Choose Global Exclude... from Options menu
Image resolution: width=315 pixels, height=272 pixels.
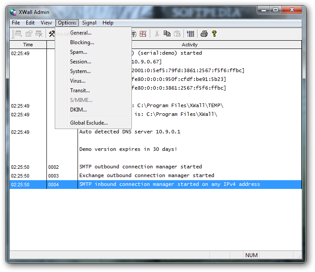93,123
